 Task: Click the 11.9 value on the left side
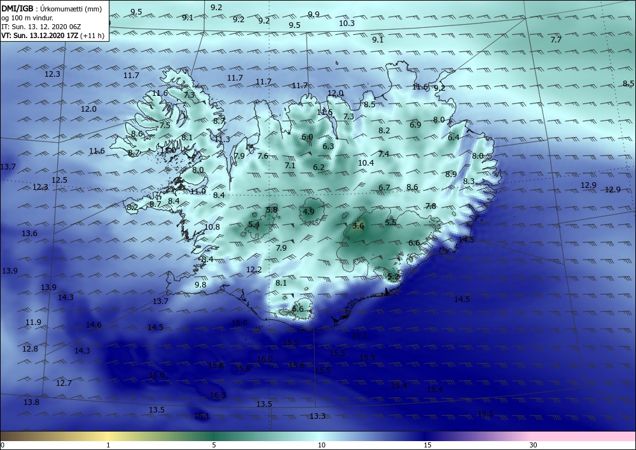pos(33,322)
